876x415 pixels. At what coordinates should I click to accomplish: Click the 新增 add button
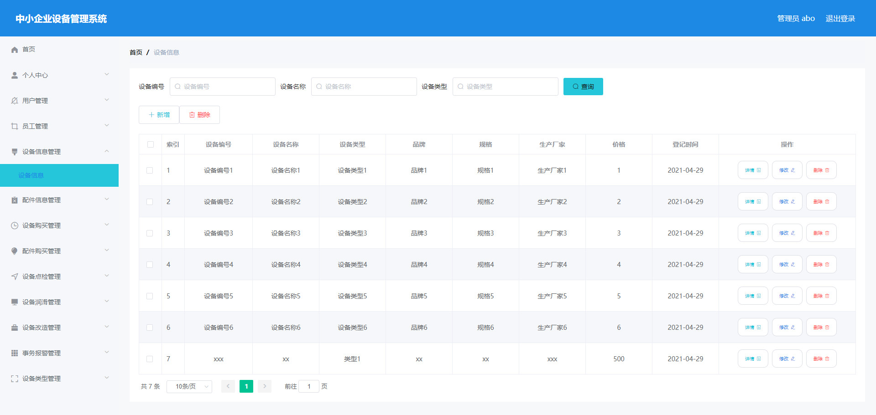[x=159, y=115]
